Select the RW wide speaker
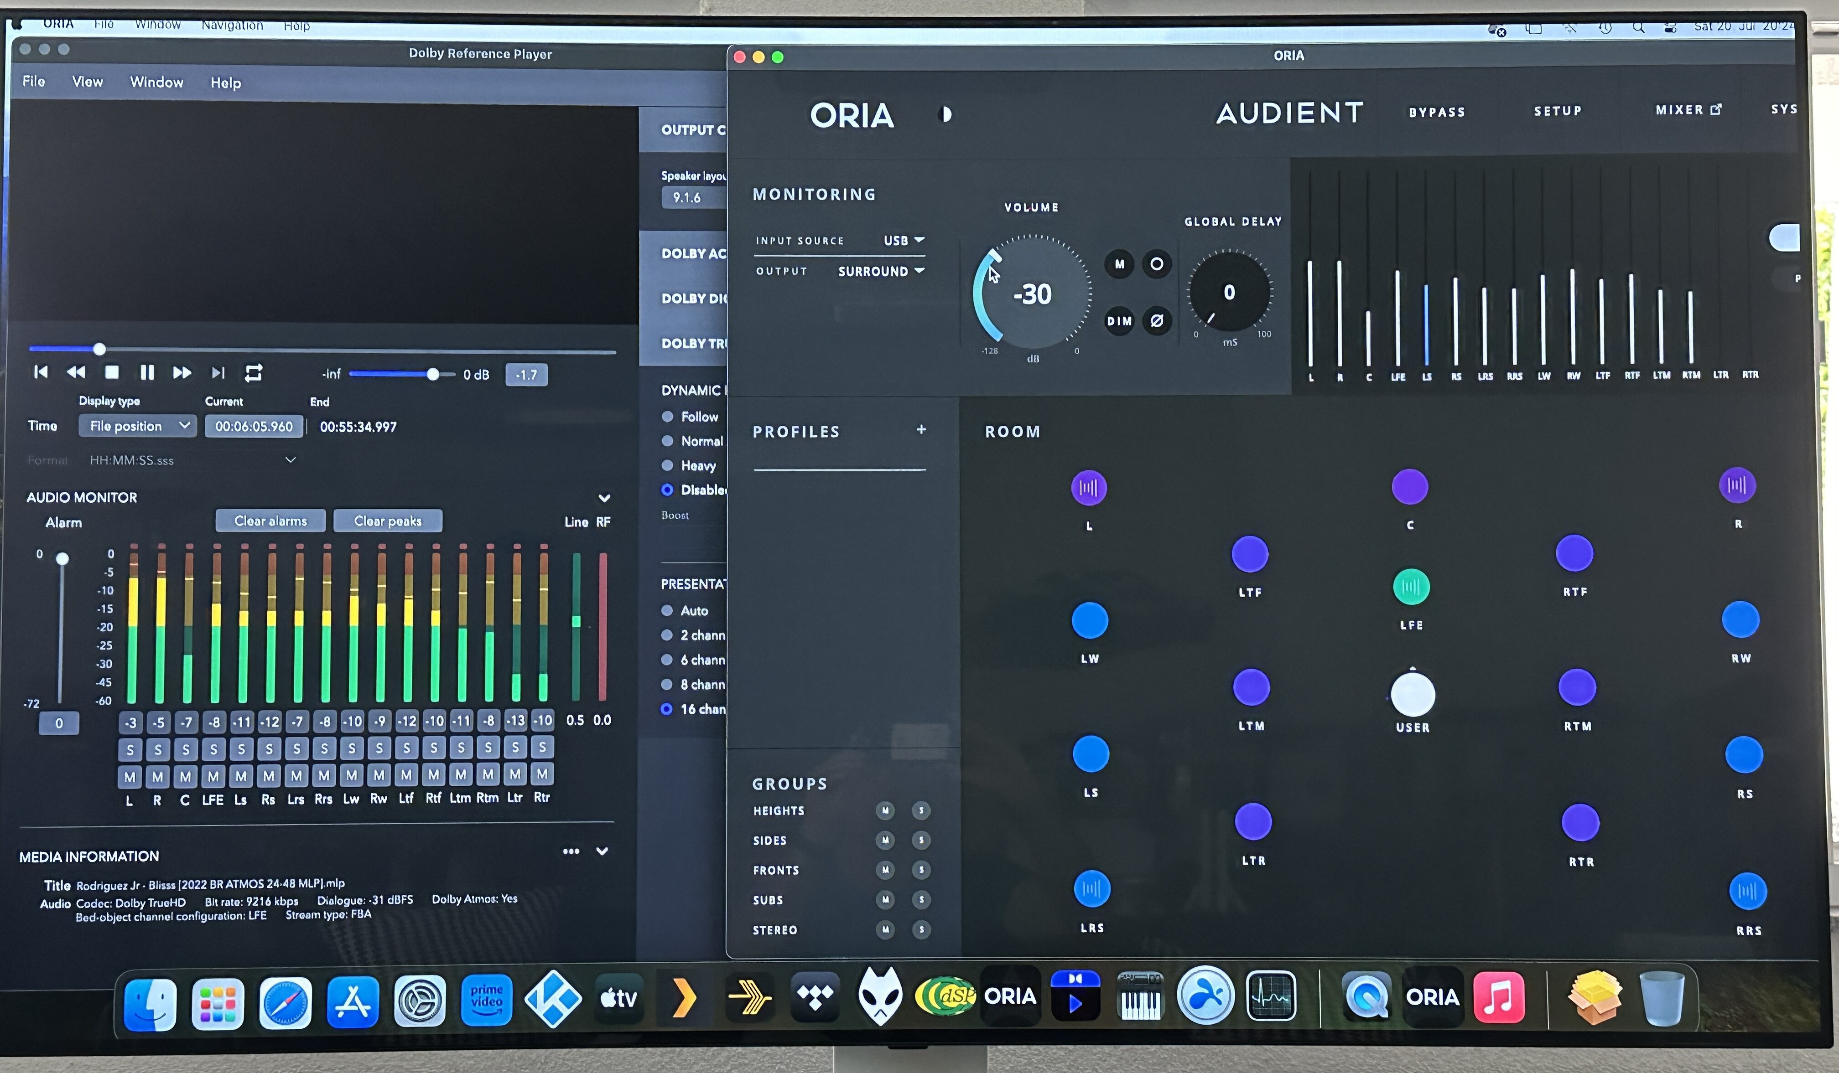The image size is (1839, 1073). [x=1740, y=619]
